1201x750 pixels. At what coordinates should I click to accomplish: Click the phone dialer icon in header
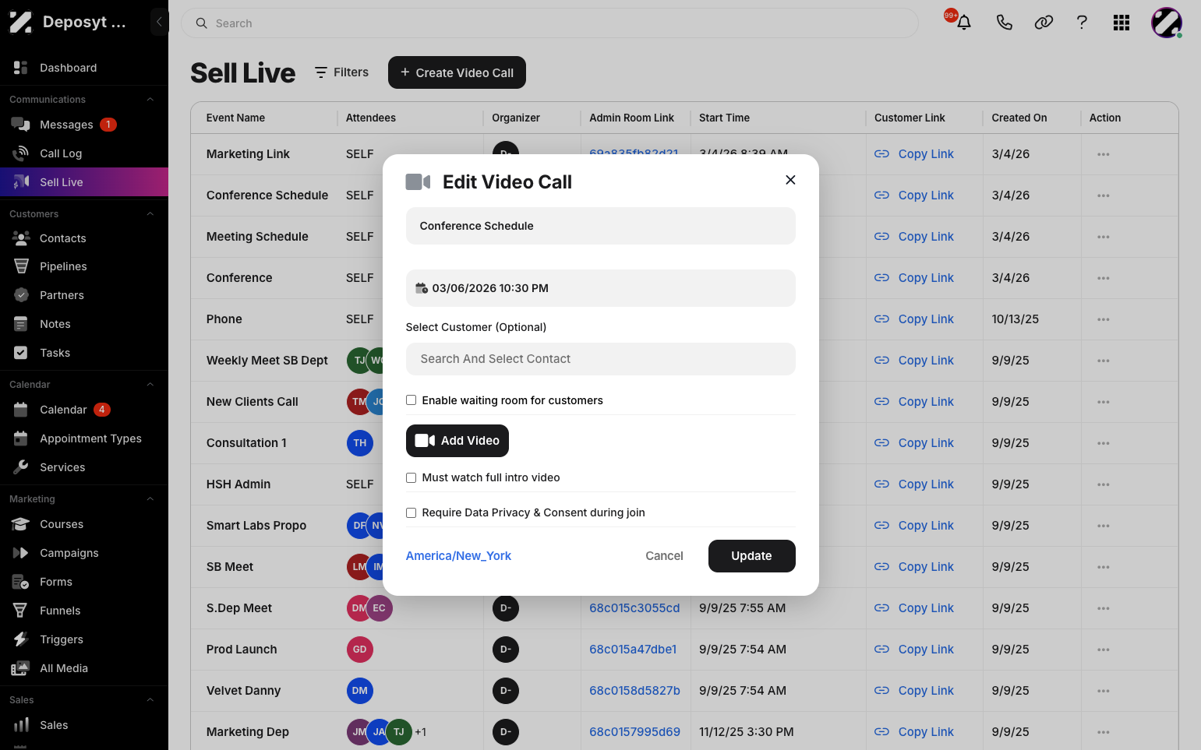(x=1004, y=23)
